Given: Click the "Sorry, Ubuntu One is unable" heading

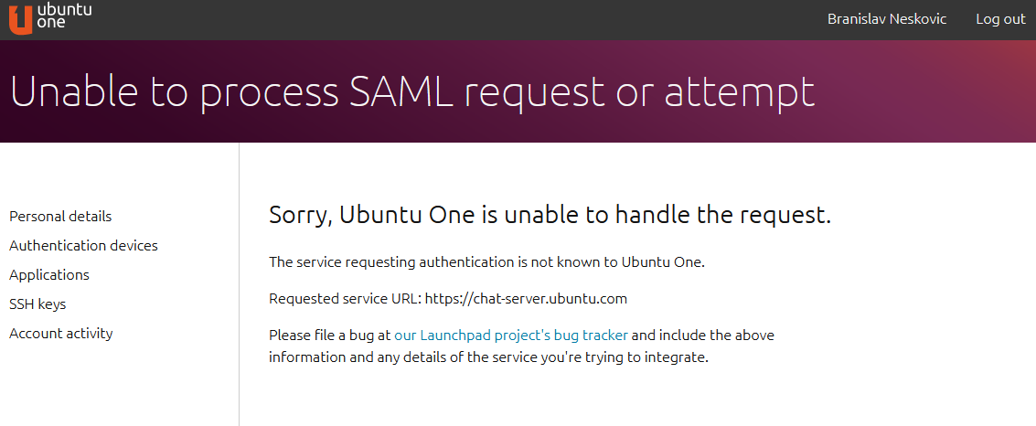Looking at the screenshot, I should tap(550, 216).
